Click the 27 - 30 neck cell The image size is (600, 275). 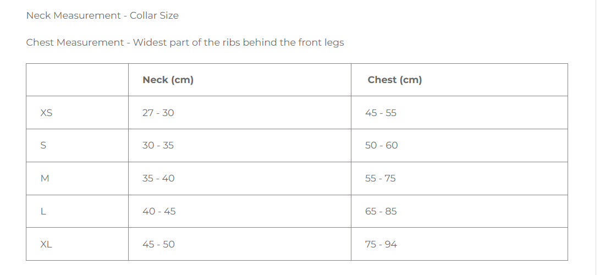pyautogui.click(x=158, y=113)
